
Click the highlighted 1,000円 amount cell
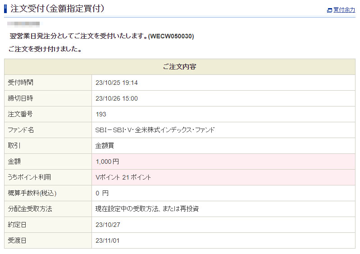tap(107, 162)
